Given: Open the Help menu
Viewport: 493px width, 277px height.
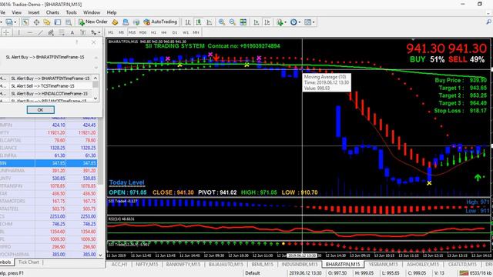Looking at the screenshot, I should (x=112, y=12).
